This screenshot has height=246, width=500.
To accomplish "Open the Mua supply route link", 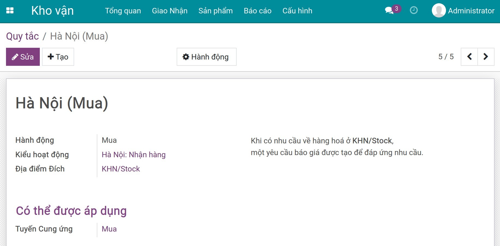I will click(x=109, y=229).
